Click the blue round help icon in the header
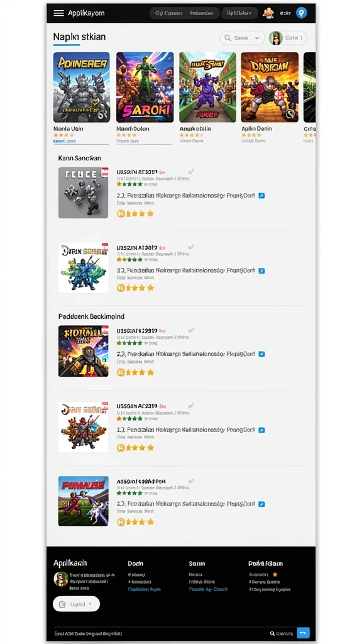The image size is (362, 644). click(301, 13)
